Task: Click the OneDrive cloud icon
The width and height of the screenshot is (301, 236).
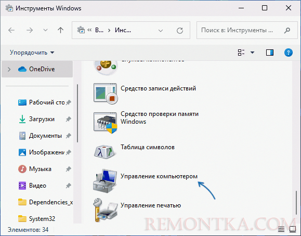Action: (22, 69)
